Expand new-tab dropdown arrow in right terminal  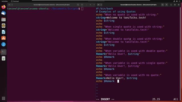tap(101, 5)
